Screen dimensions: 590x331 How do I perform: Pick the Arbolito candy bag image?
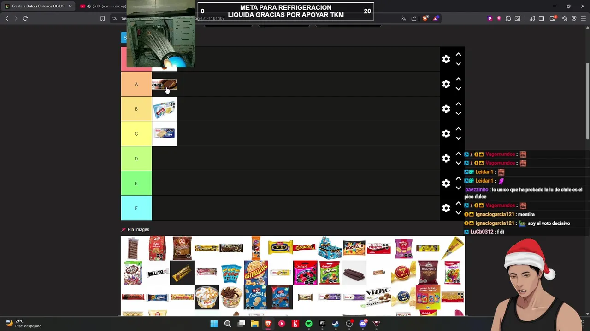[x=453, y=273]
